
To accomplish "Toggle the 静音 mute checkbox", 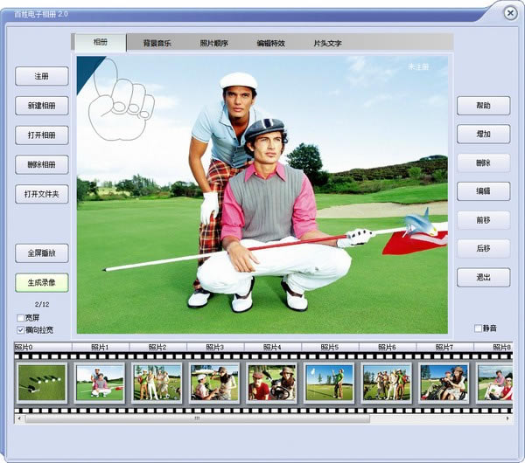I will point(478,328).
